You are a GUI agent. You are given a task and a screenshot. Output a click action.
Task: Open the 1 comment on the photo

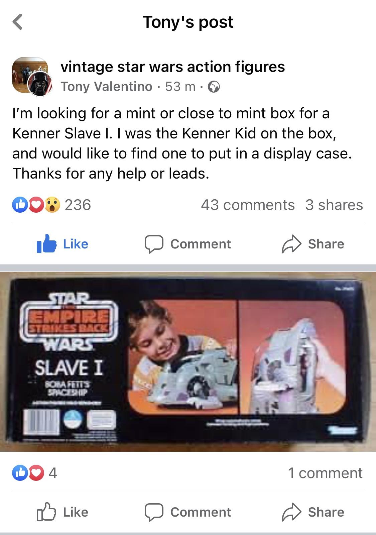coord(325,473)
